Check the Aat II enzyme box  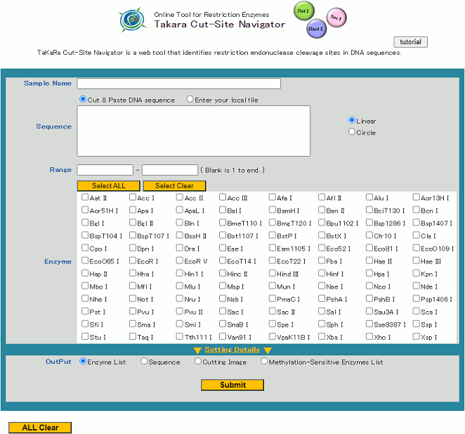tap(85, 197)
